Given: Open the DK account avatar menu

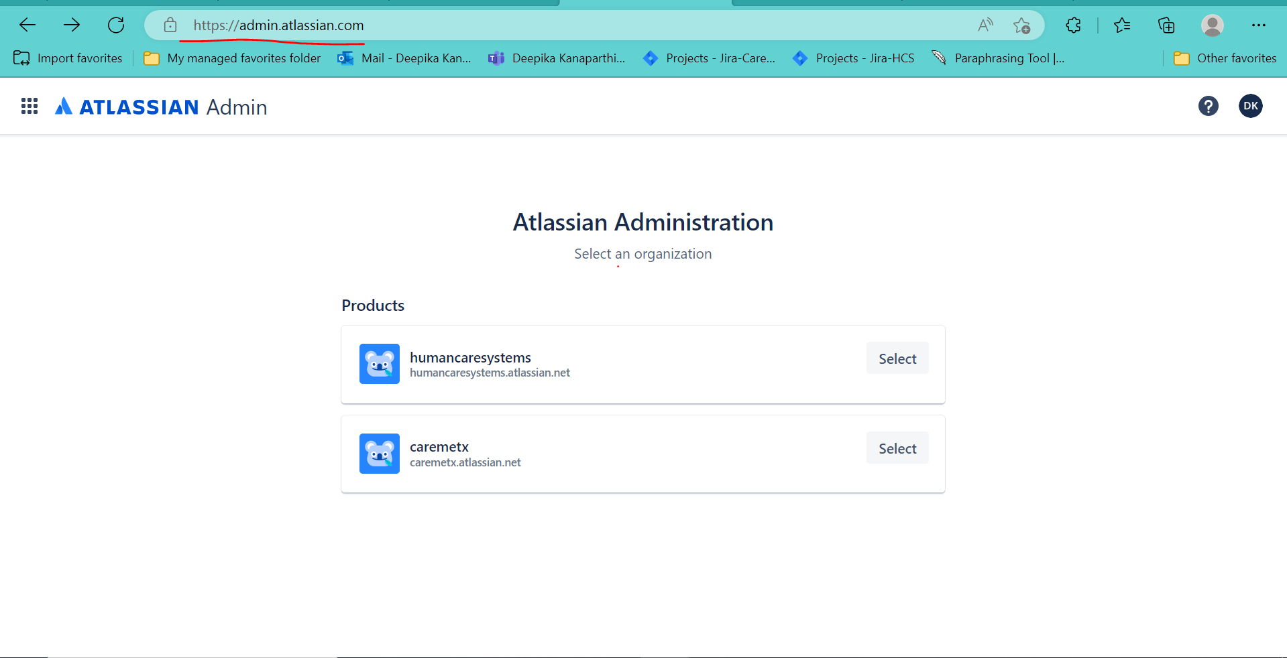Looking at the screenshot, I should pos(1250,106).
